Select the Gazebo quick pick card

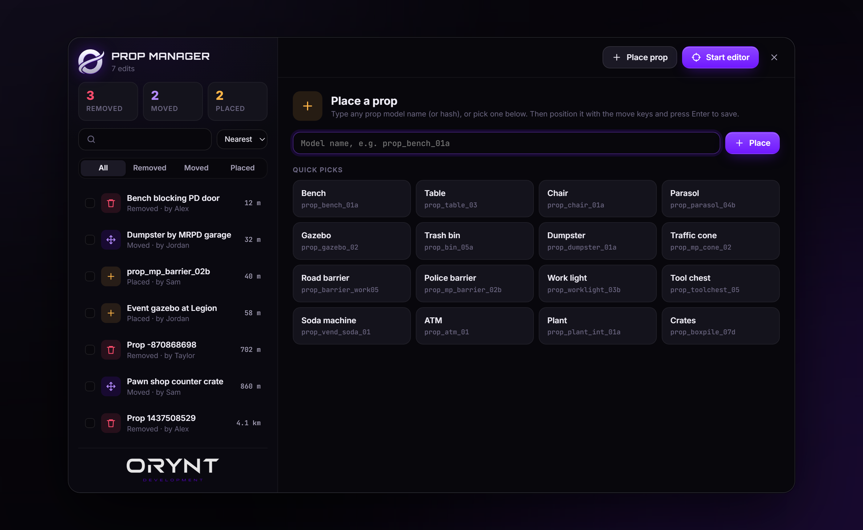point(352,241)
